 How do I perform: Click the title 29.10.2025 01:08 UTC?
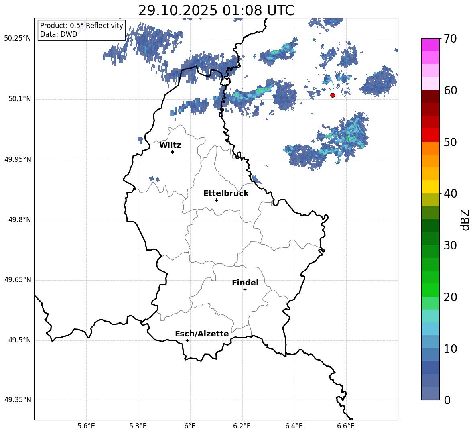pyautogui.click(x=216, y=10)
